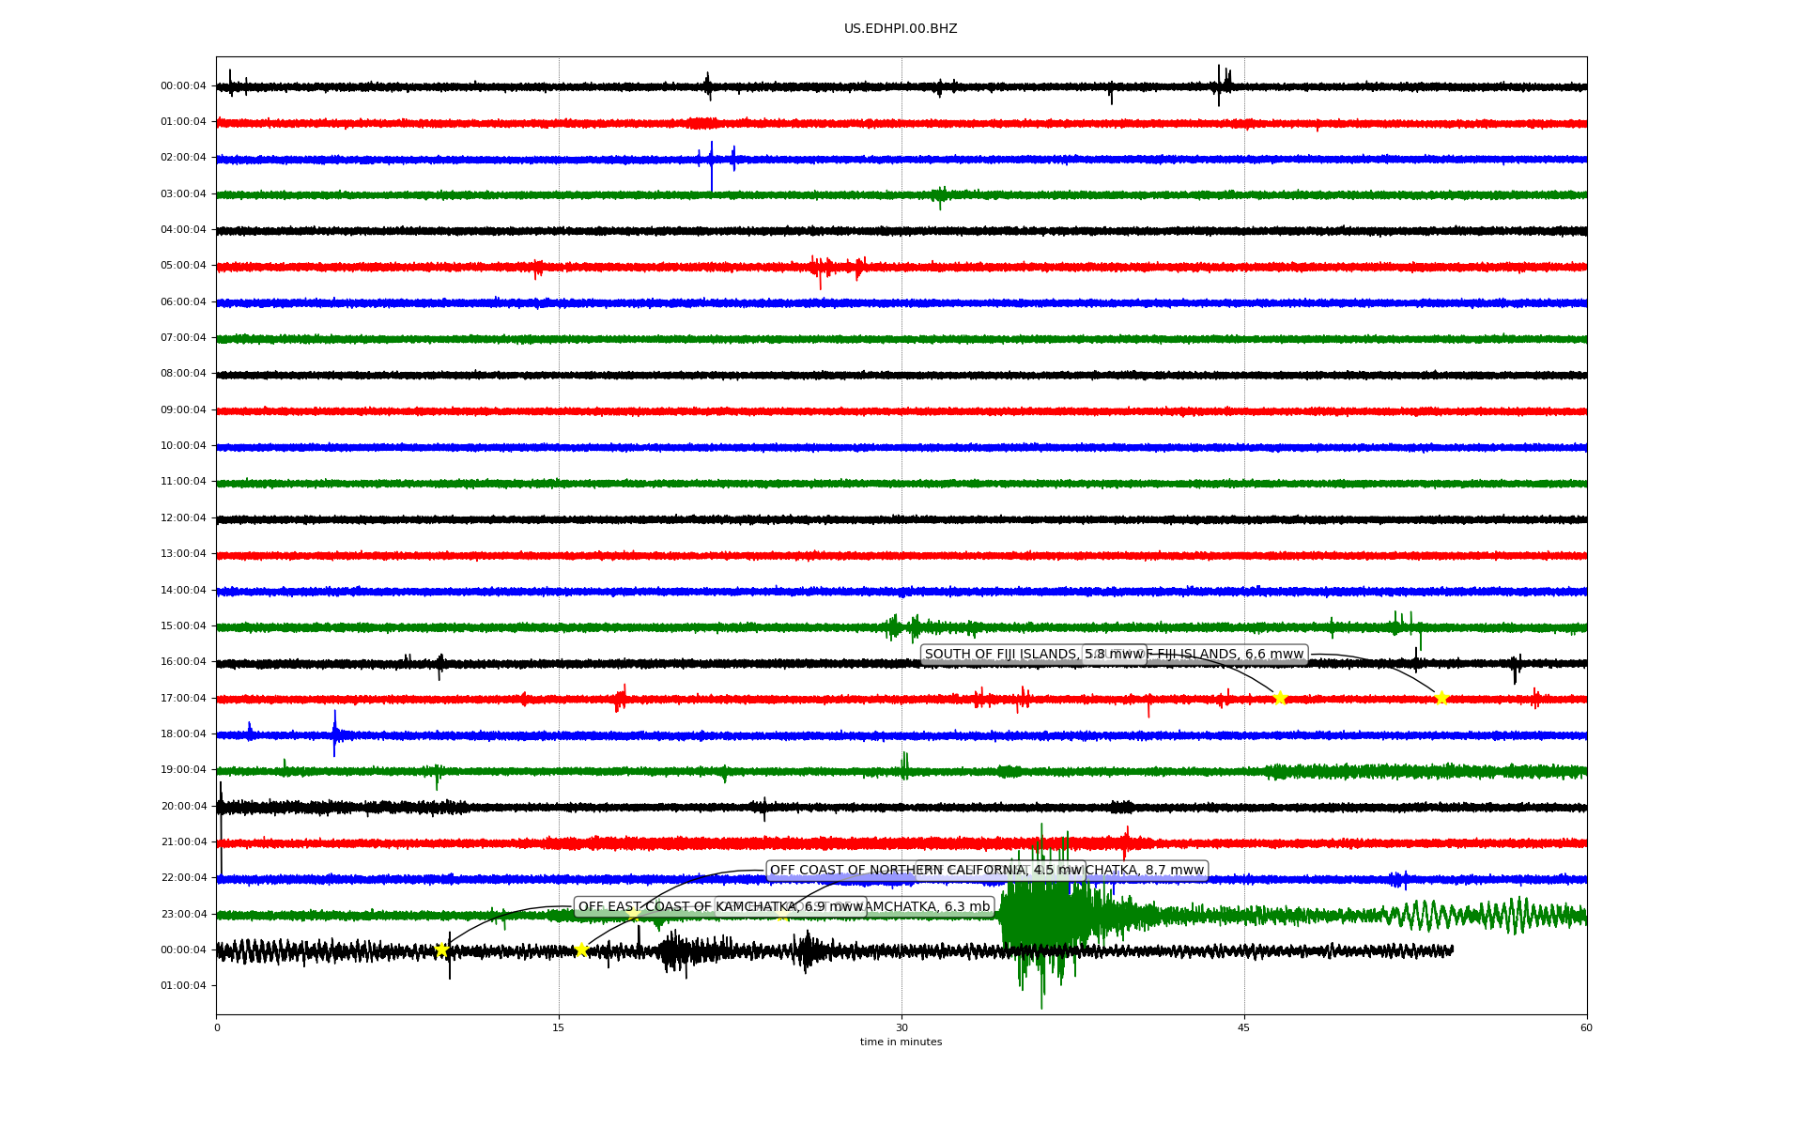
Task: Pick the 07:00:04 time label
Action: tap(183, 338)
